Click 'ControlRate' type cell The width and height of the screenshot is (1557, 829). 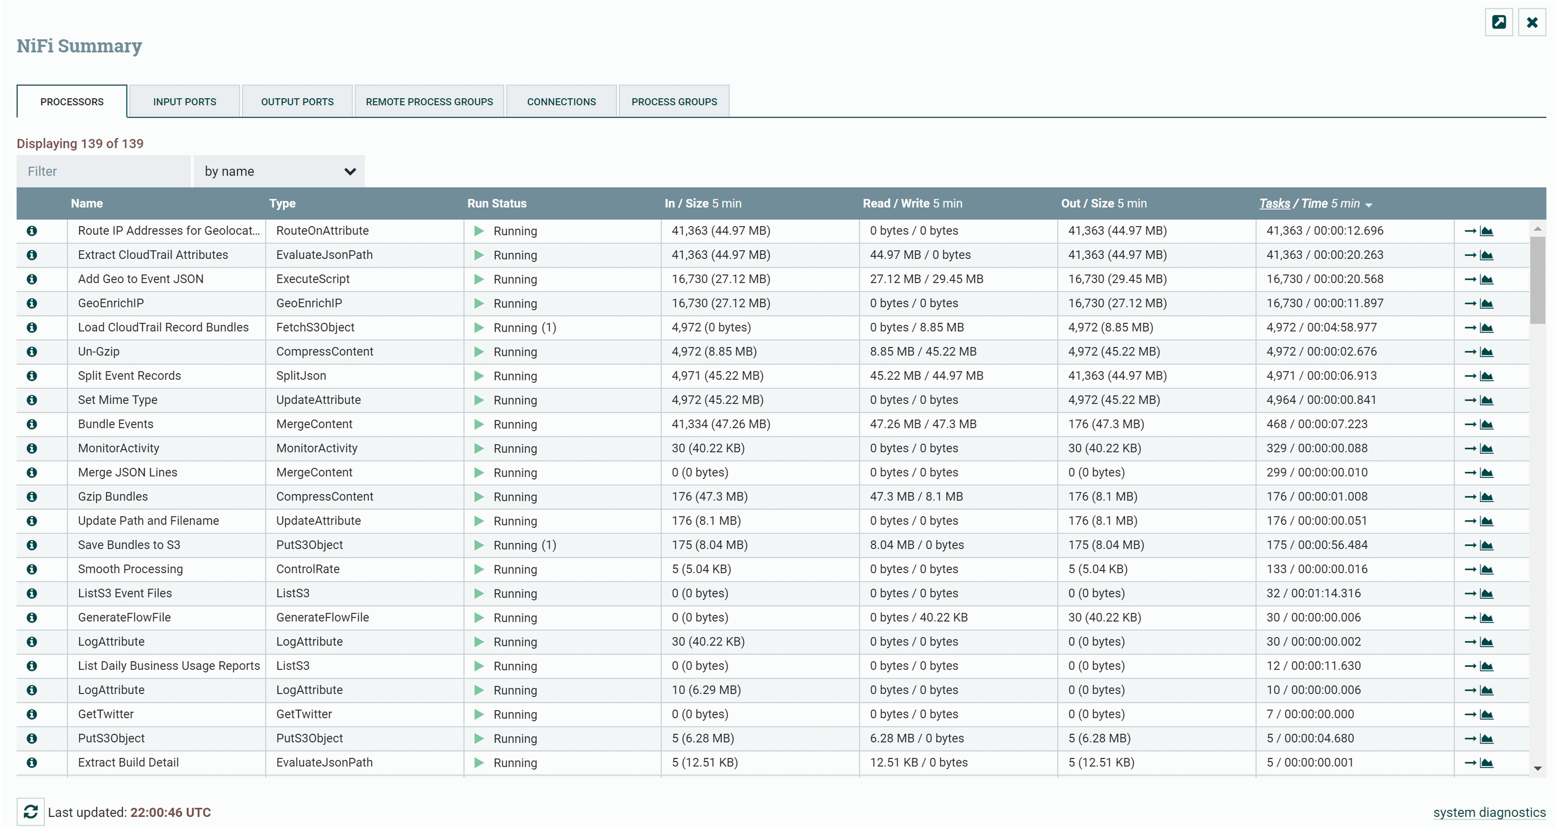[x=307, y=569]
